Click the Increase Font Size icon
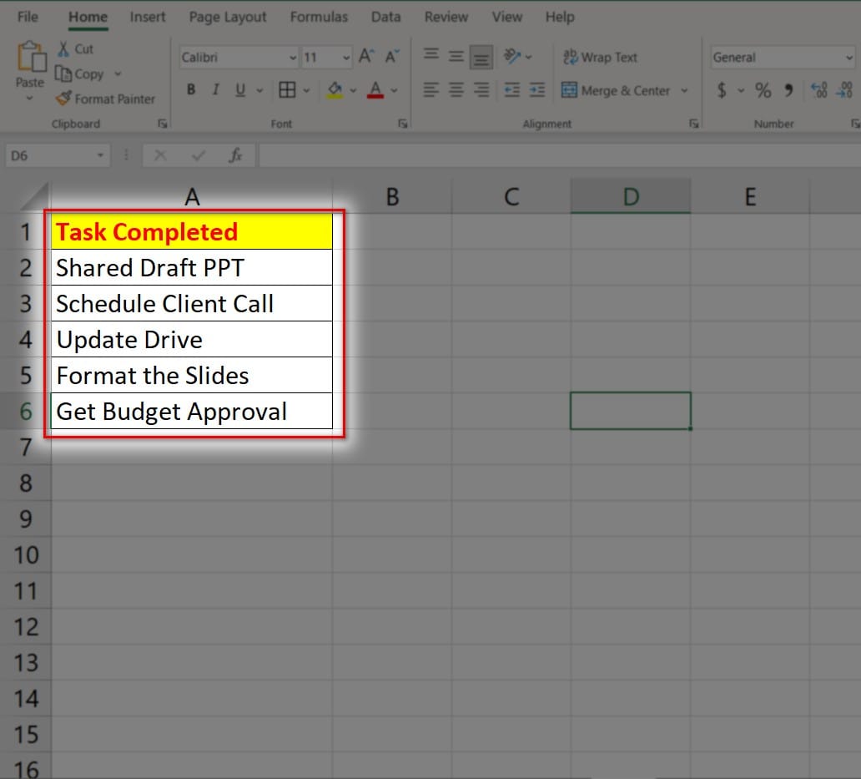The height and width of the screenshot is (779, 861). 365,57
